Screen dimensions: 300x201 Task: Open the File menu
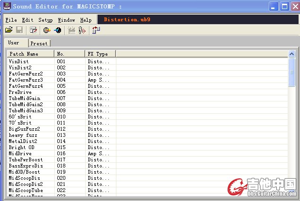coord(11,20)
